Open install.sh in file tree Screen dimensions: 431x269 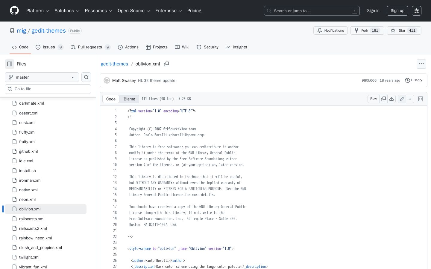[x=45, y=171]
